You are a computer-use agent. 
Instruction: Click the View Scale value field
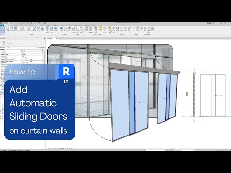click(x=32, y=51)
